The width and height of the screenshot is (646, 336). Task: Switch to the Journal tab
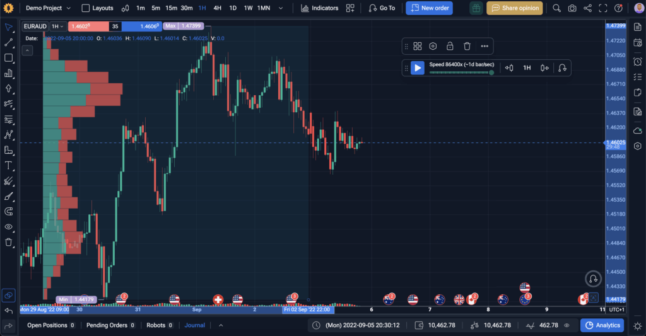click(x=194, y=325)
